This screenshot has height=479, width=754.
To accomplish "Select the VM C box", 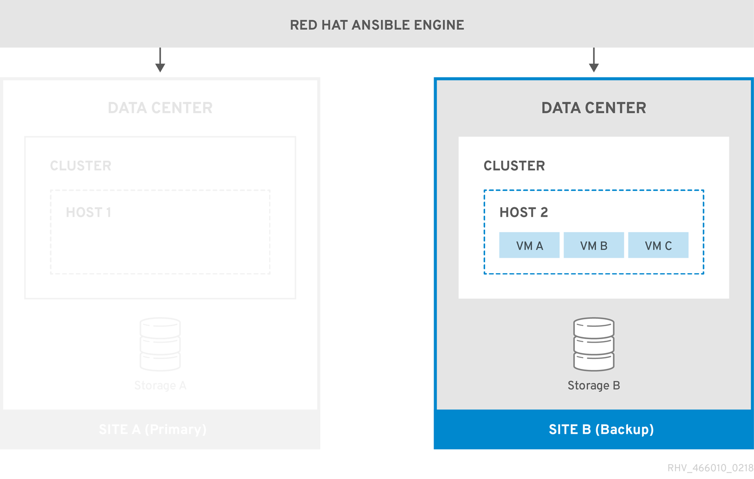I will 658,245.
